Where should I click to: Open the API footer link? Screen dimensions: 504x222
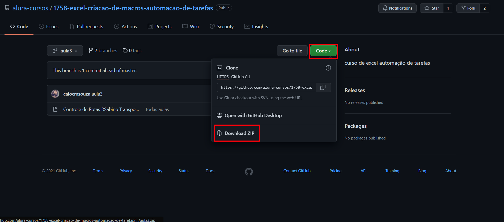click(x=363, y=171)
